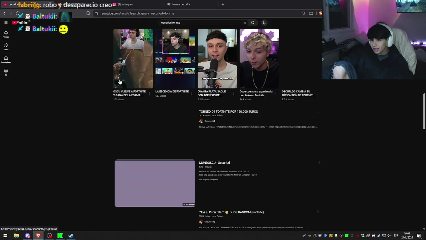The image size is (426, 240).
Task: Open options for "LA ESCENCIA DE FORTNITE" short
Action: pos(191,93)
